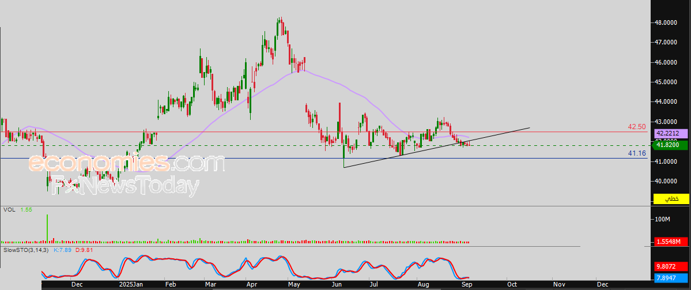Click the 47.0000 price axis label

point(664,42)
